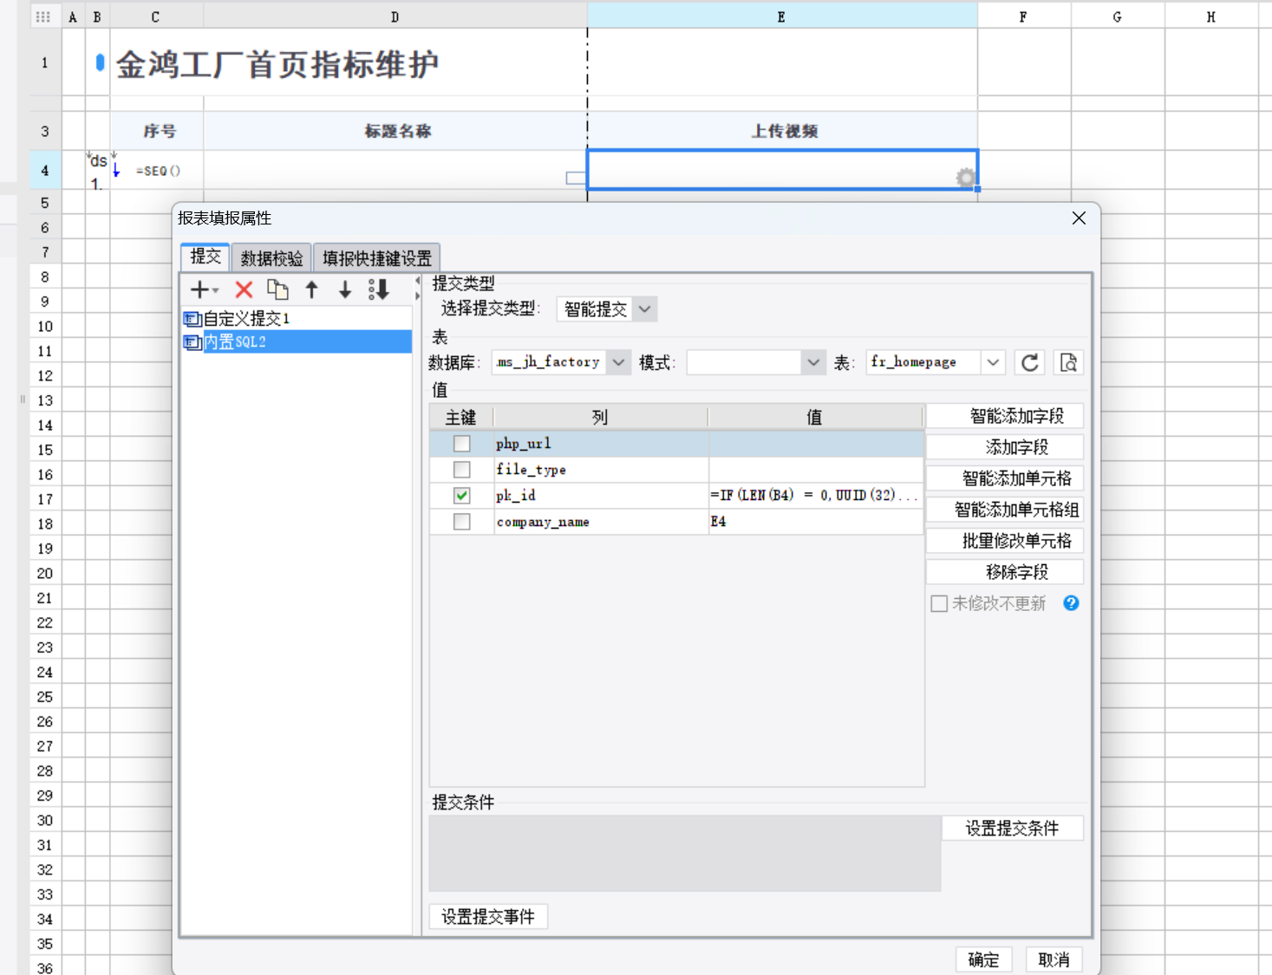This screenshot has width=1272, height=975.
Task: Select spreadsheet column header G
Action: (x=1118, y=16)
